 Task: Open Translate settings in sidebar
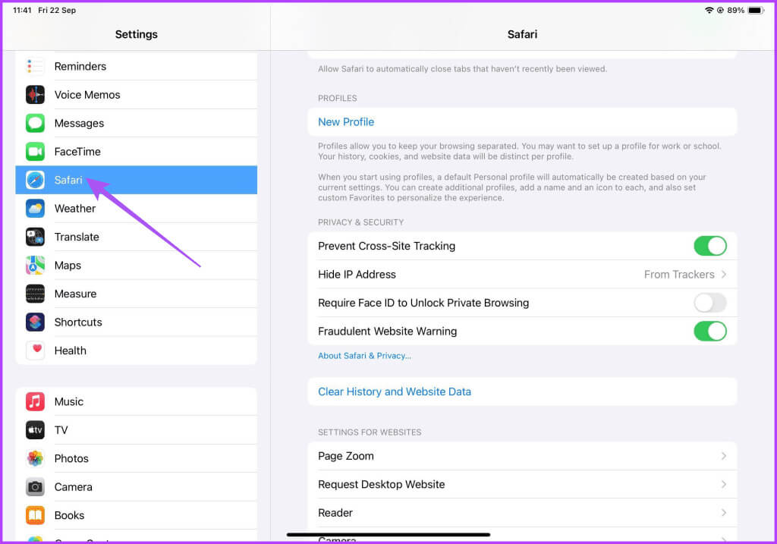(137, 237)
